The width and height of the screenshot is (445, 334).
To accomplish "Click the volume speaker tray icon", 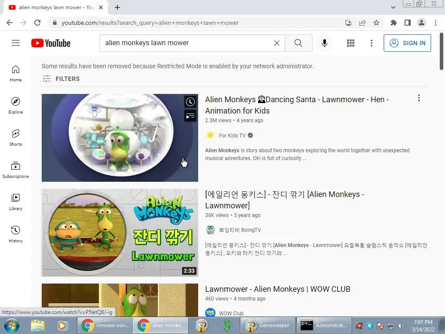I will tap(401, 325).
